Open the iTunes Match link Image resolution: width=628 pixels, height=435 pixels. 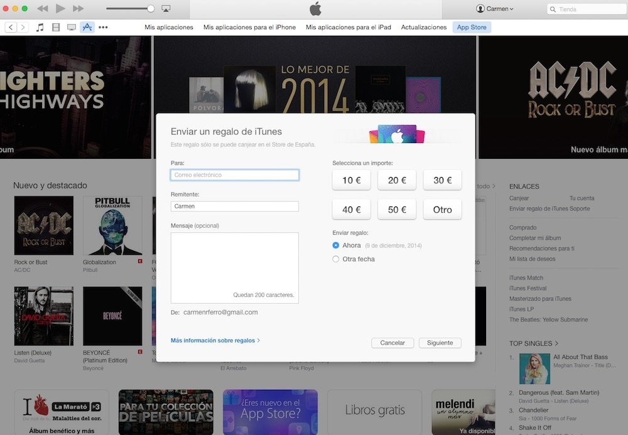(526, 277)
